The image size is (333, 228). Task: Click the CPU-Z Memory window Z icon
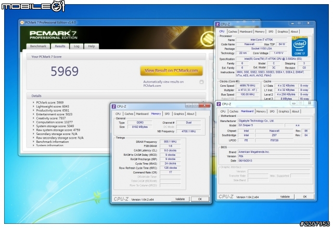click(x=114, y=106)
